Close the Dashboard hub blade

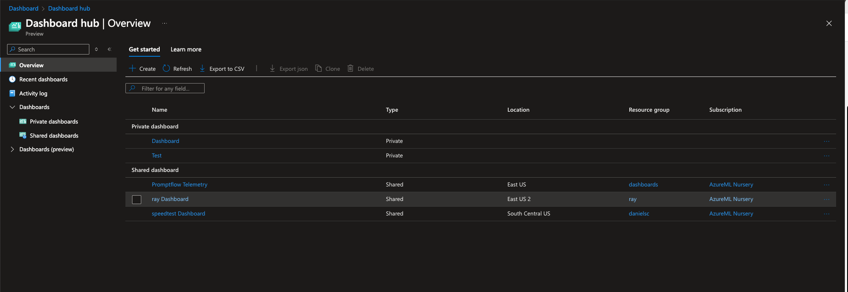point(829,23)
